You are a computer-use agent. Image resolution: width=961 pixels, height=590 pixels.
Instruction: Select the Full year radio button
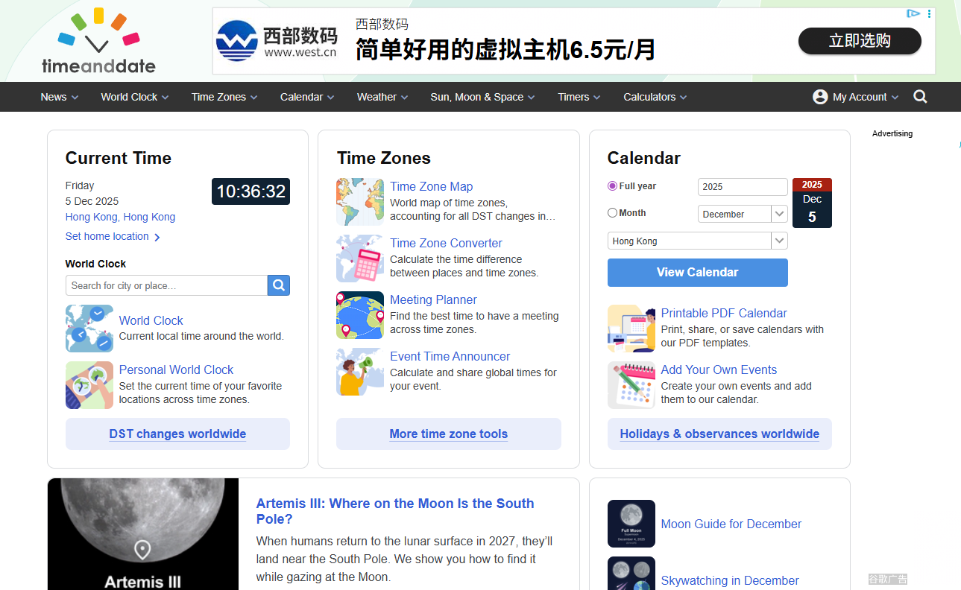click(613, 186)
